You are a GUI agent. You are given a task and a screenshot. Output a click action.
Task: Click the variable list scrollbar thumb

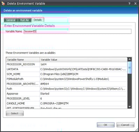pos(130,68)
